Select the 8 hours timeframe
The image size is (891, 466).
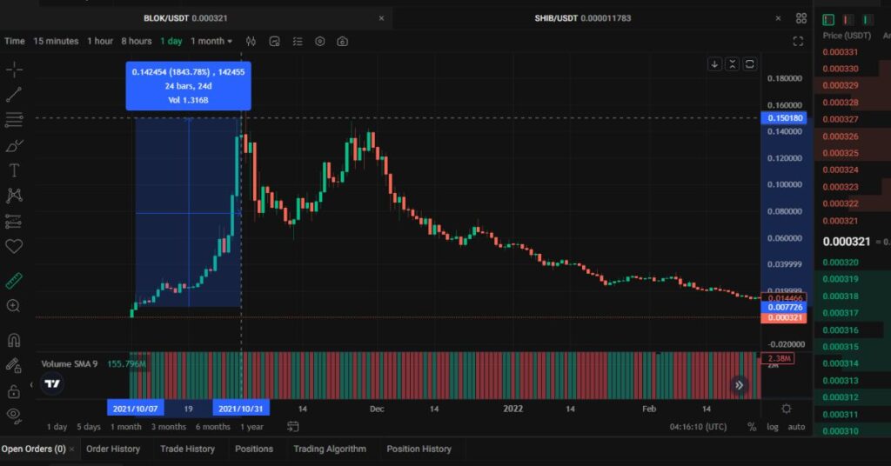pyautogui.click(x=137, y=42)
